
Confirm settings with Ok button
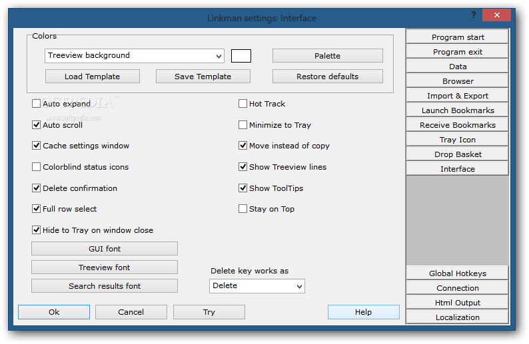(54, 312)
